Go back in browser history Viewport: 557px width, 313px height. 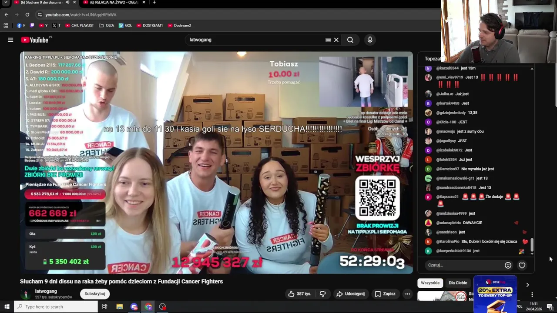click(6, 14)
